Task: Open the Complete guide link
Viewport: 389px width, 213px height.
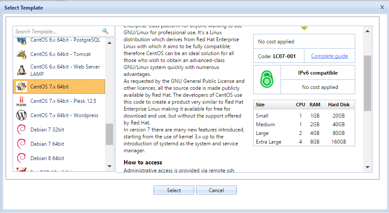Action: point(330,56)
